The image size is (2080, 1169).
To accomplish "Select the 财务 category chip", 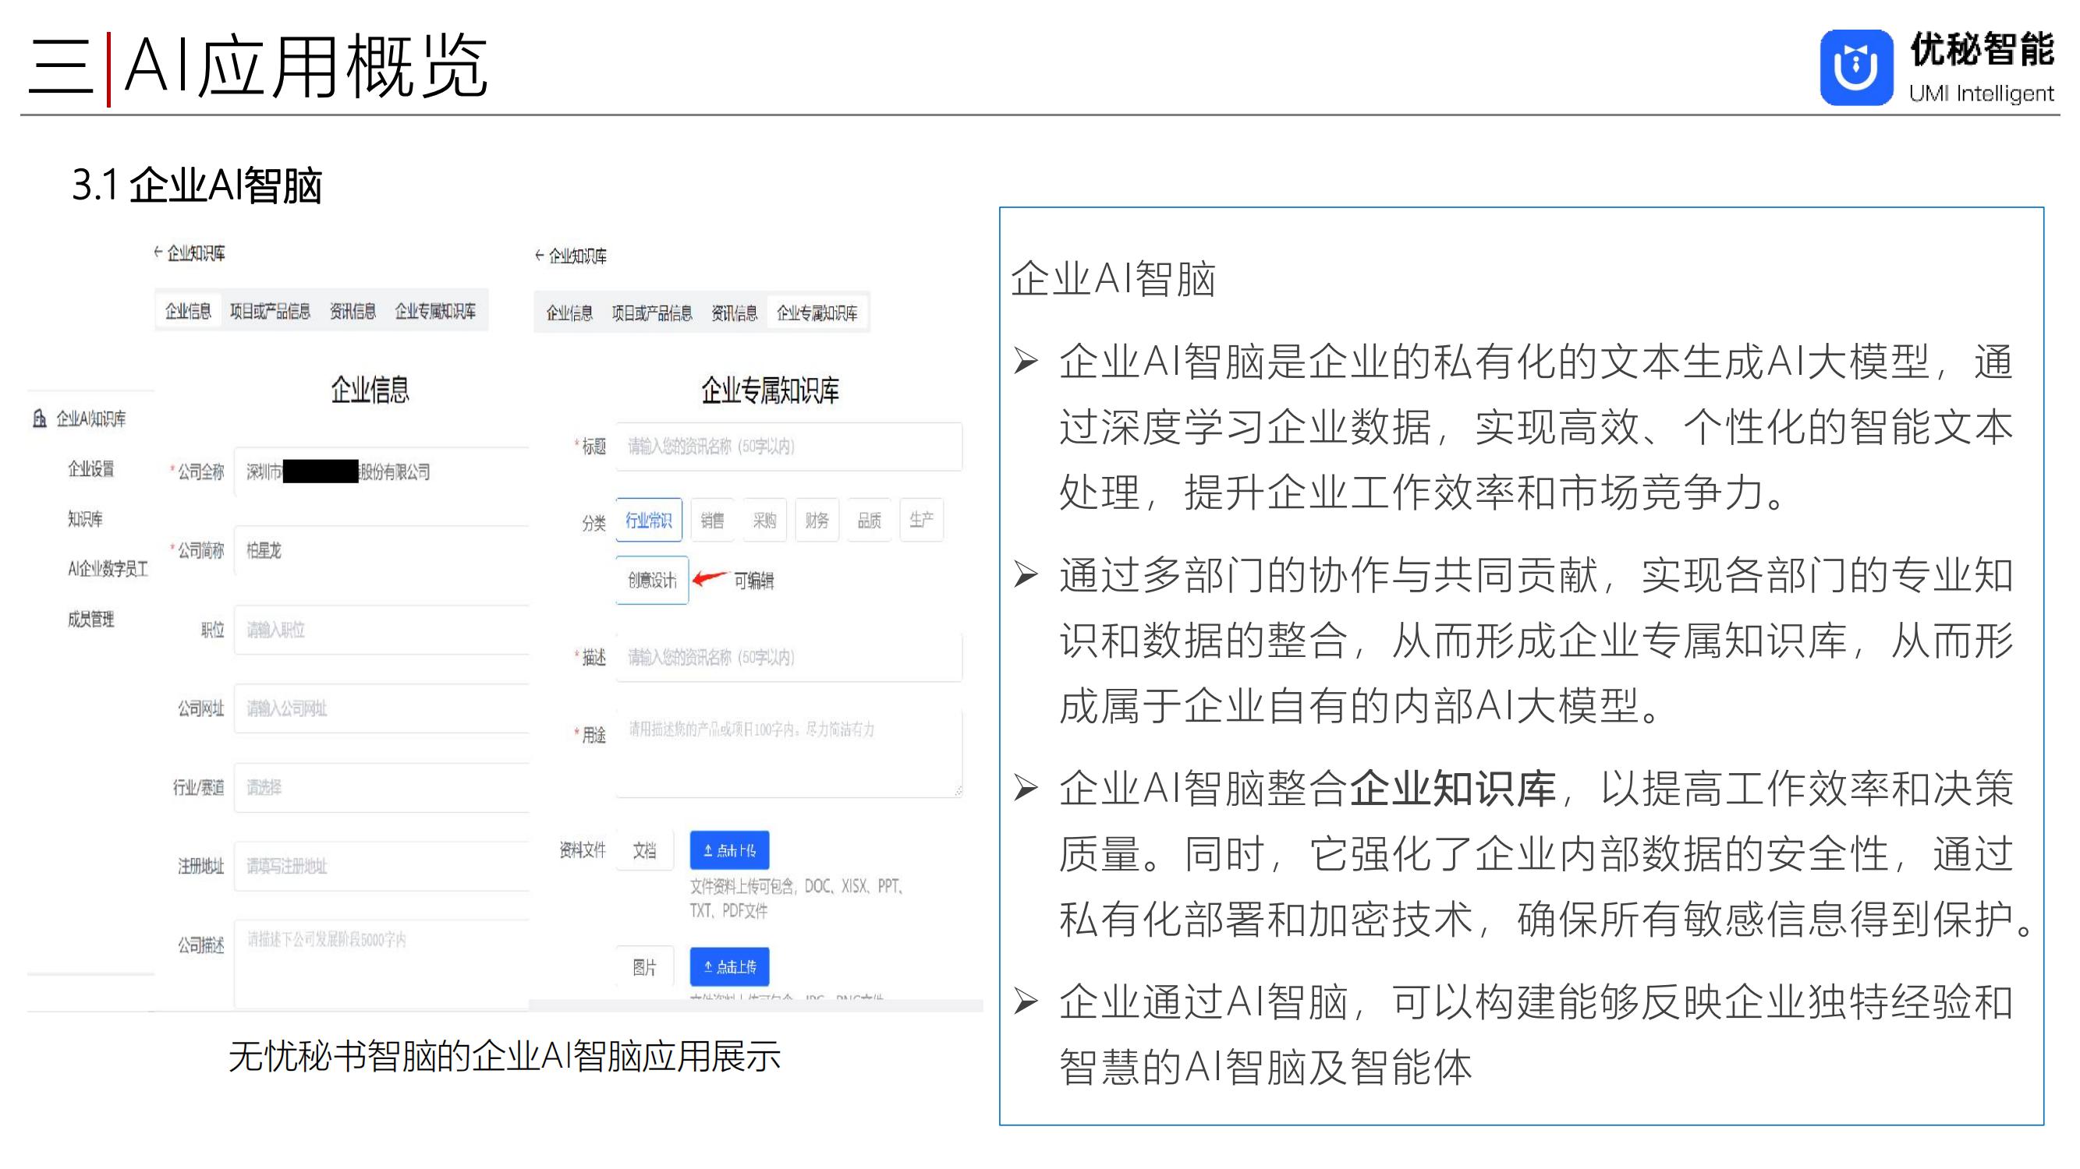I will pyautogui.click(x=817, y=521).
